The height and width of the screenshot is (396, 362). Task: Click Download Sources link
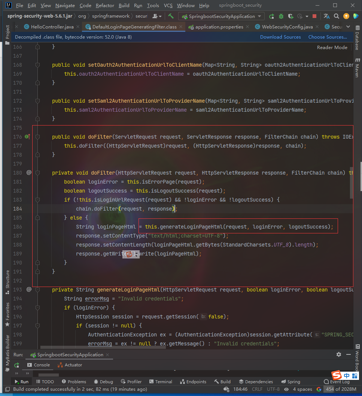(x=280, y=37)
